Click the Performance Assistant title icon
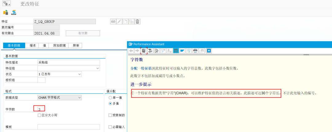332x132 pixels. [131, 44]
